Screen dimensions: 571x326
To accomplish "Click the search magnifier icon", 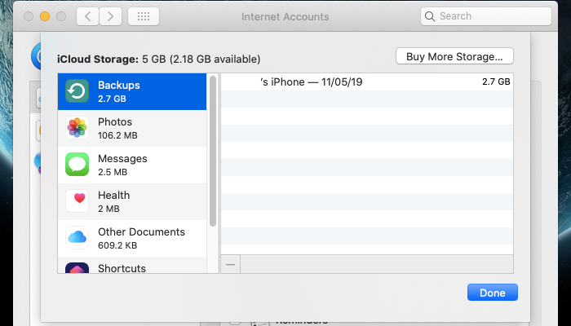I will [x=430, y=16].
